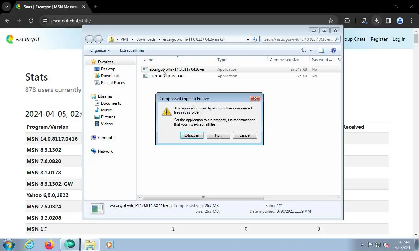This screenshot has width=419, height=251.
Task: Show hidden system tray icons
Action: (x=362, y=245)
